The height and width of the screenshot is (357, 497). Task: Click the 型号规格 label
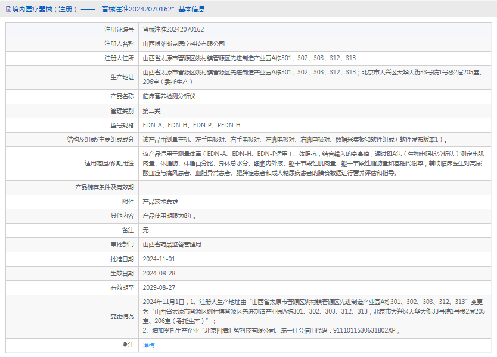(122, 126)
